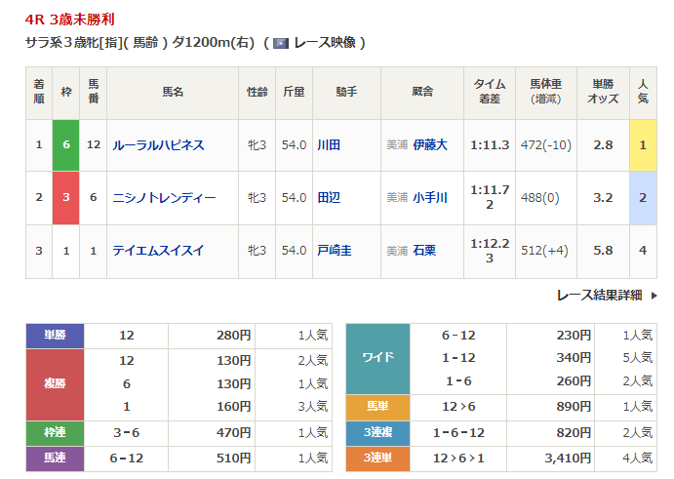Open jockey 戸崎圭 page
674x479 pixels.
point(335,251)
